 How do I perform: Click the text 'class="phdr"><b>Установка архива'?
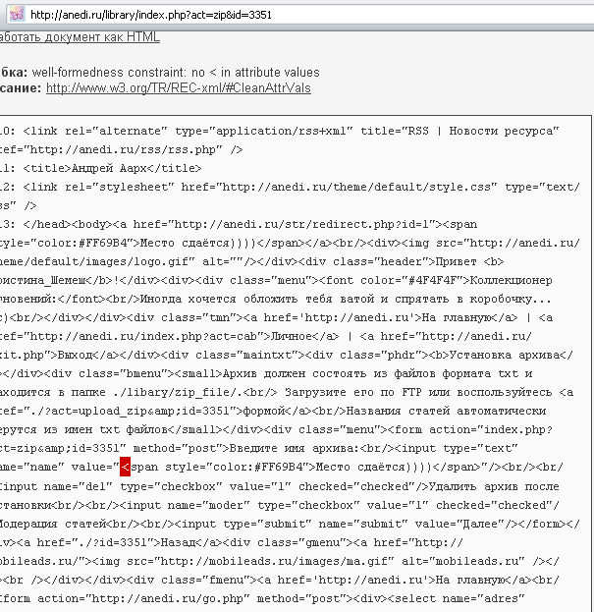[453, 355]
